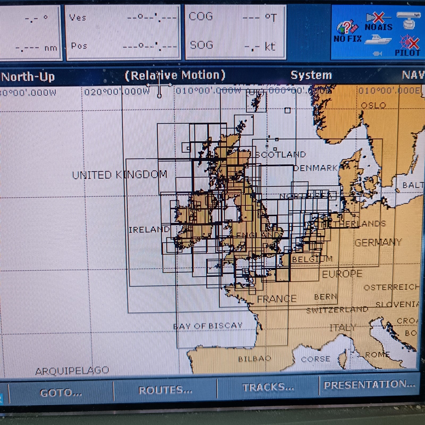425x425 pixels.
Task: Tap the OSLO label on chart
Action: pyautogui.click(x=373, y=105)
